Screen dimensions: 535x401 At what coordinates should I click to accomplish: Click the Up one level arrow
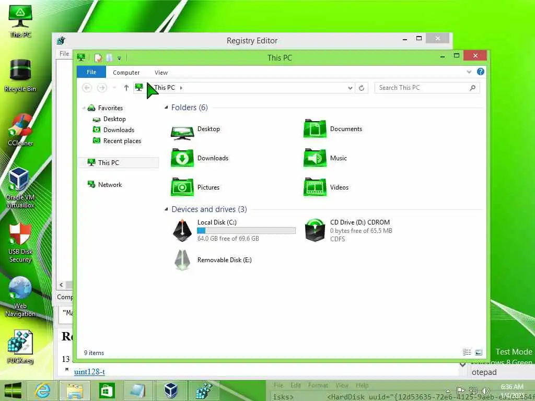pyautogui.click(x=126, y=88)
